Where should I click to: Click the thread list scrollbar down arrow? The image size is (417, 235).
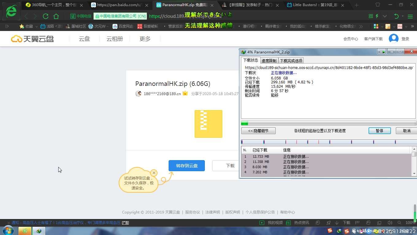pos(414,174)
